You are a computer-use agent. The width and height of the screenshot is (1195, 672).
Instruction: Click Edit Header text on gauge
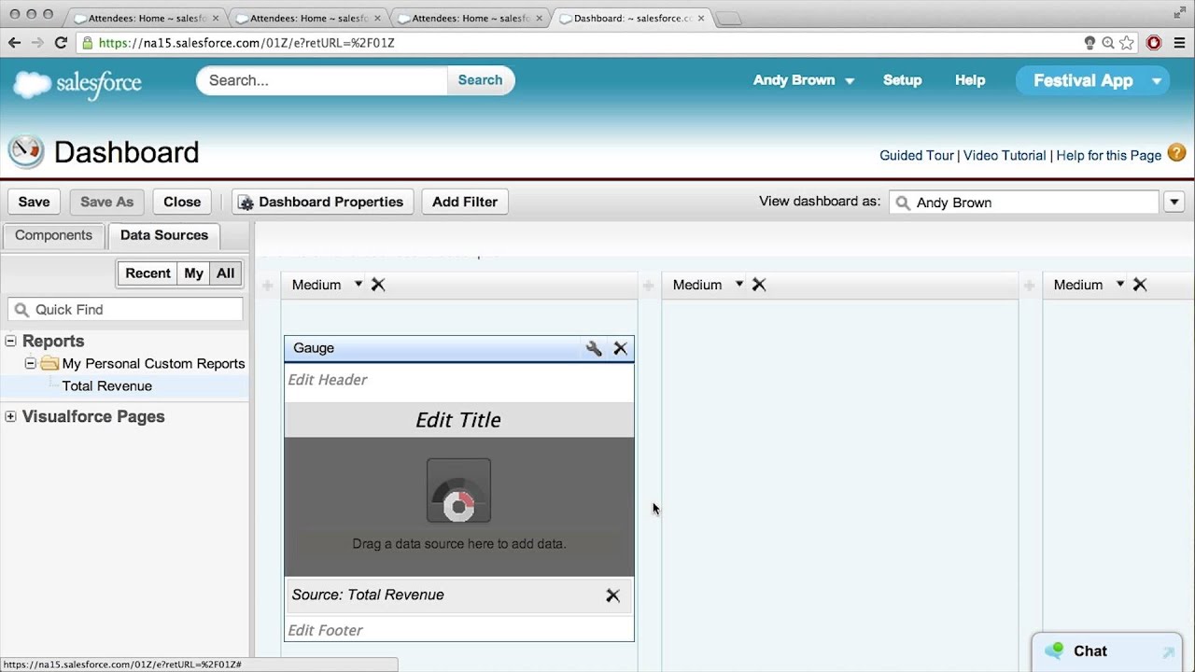tap(328, 380)
